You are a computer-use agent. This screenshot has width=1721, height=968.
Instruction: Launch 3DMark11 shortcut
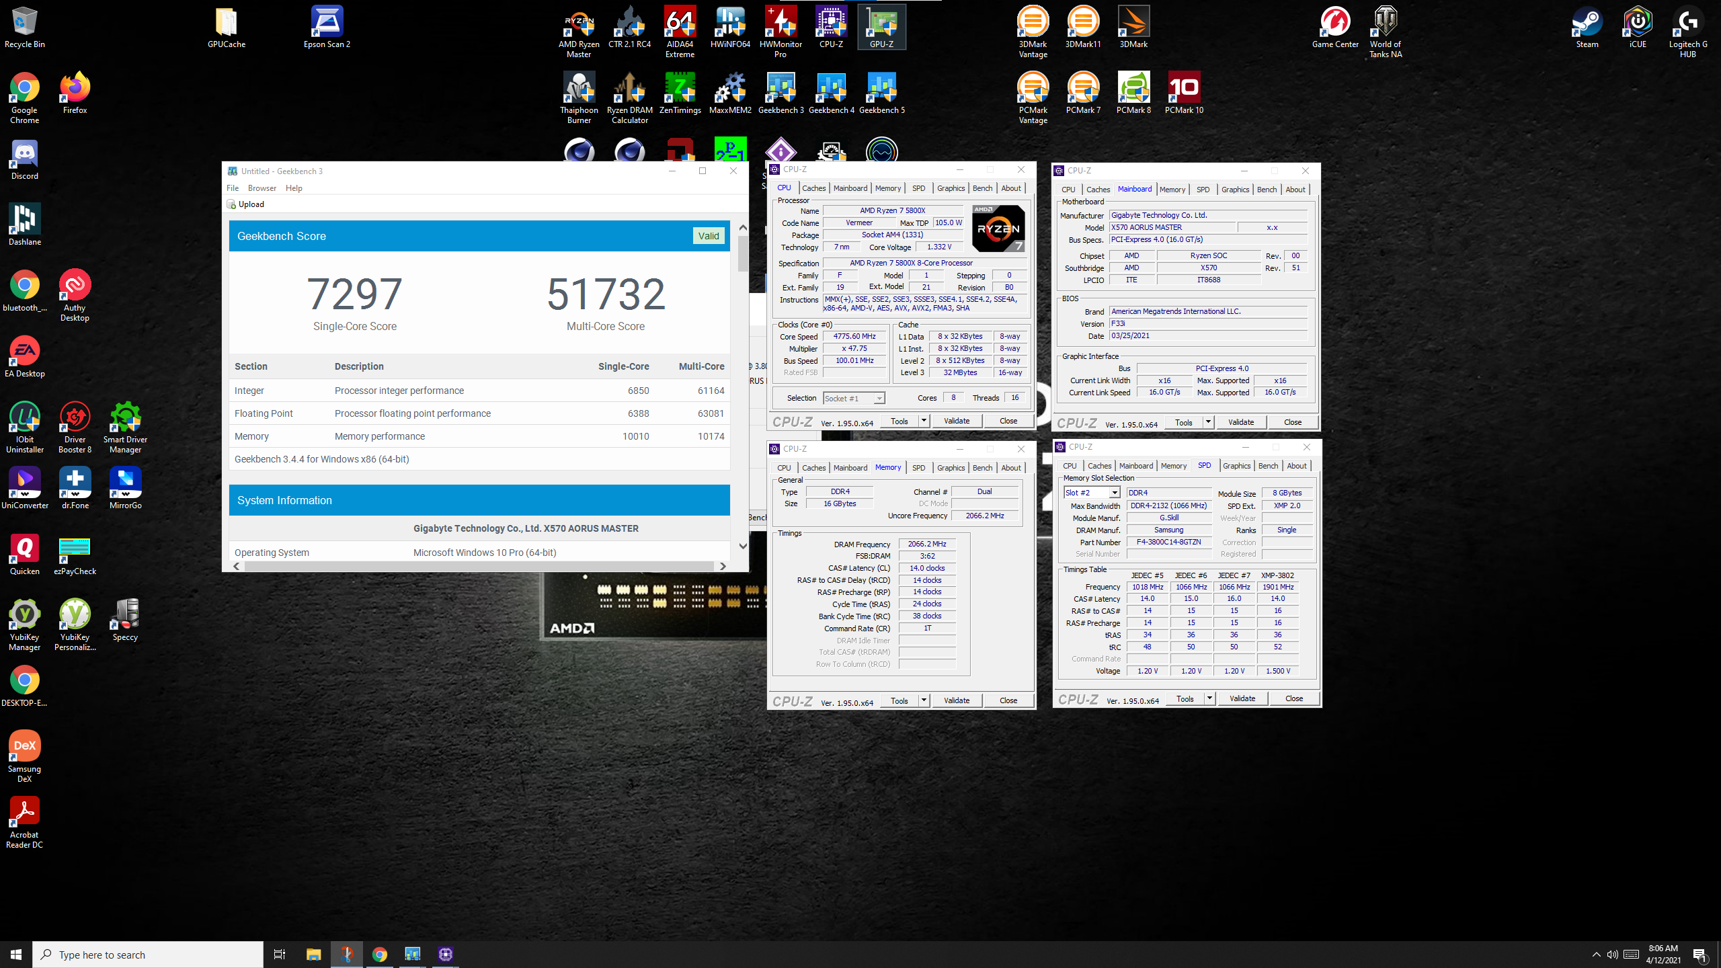(x=1083, y=28)
